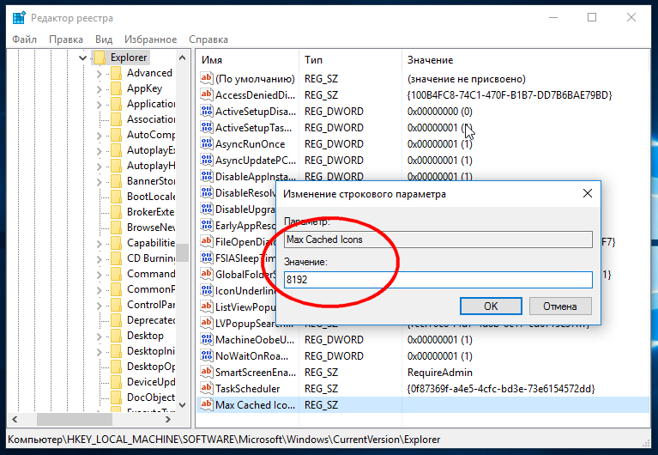Click the DWORD icon of EarlyAppReso... value
This screenshot has height=455, width=658.
[x=206, y=225]
